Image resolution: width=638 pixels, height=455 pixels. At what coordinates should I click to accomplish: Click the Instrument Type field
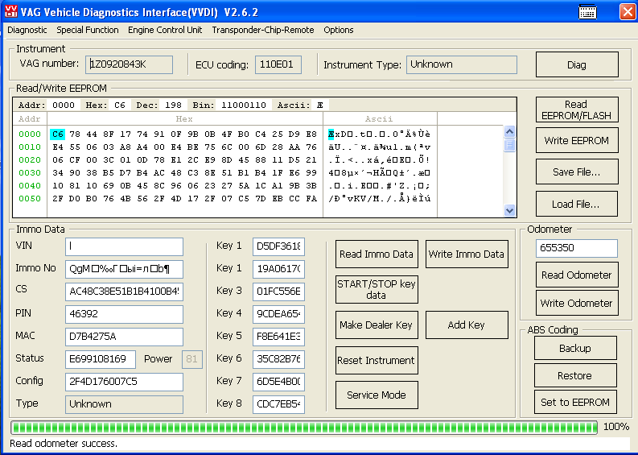pyautogui.click(x=462, y=64)
